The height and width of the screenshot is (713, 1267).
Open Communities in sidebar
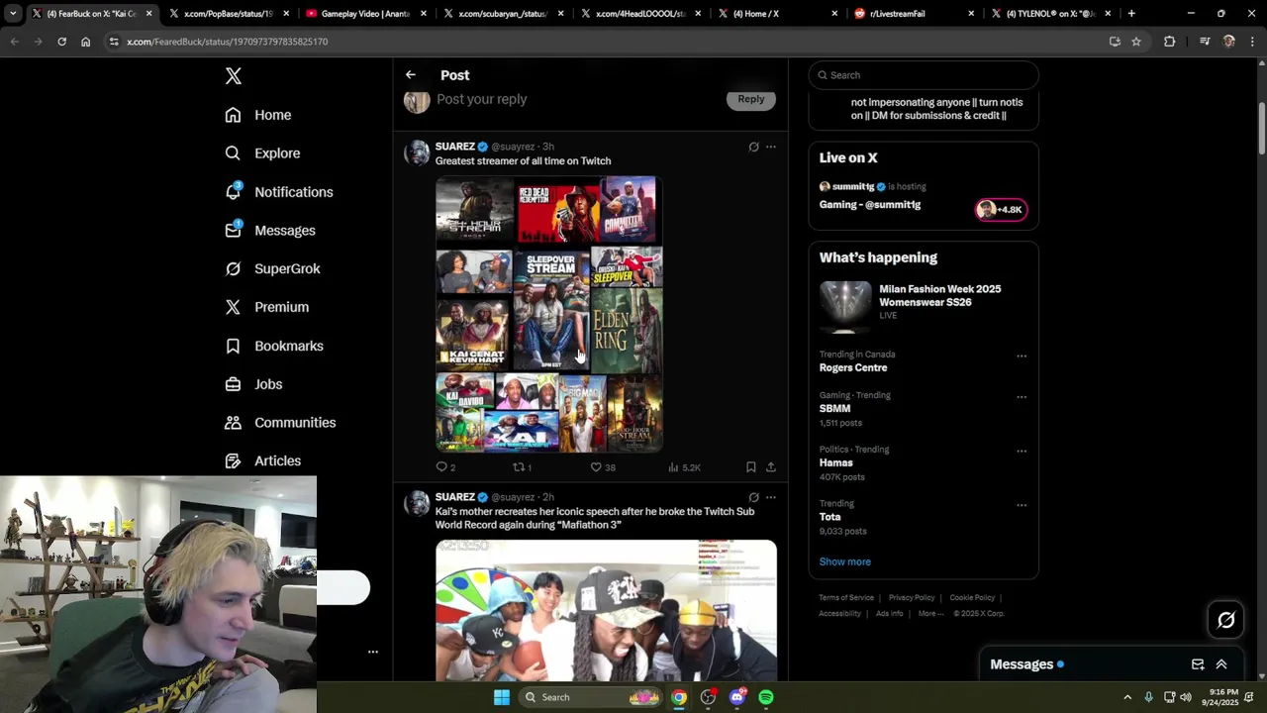[280, 423]
